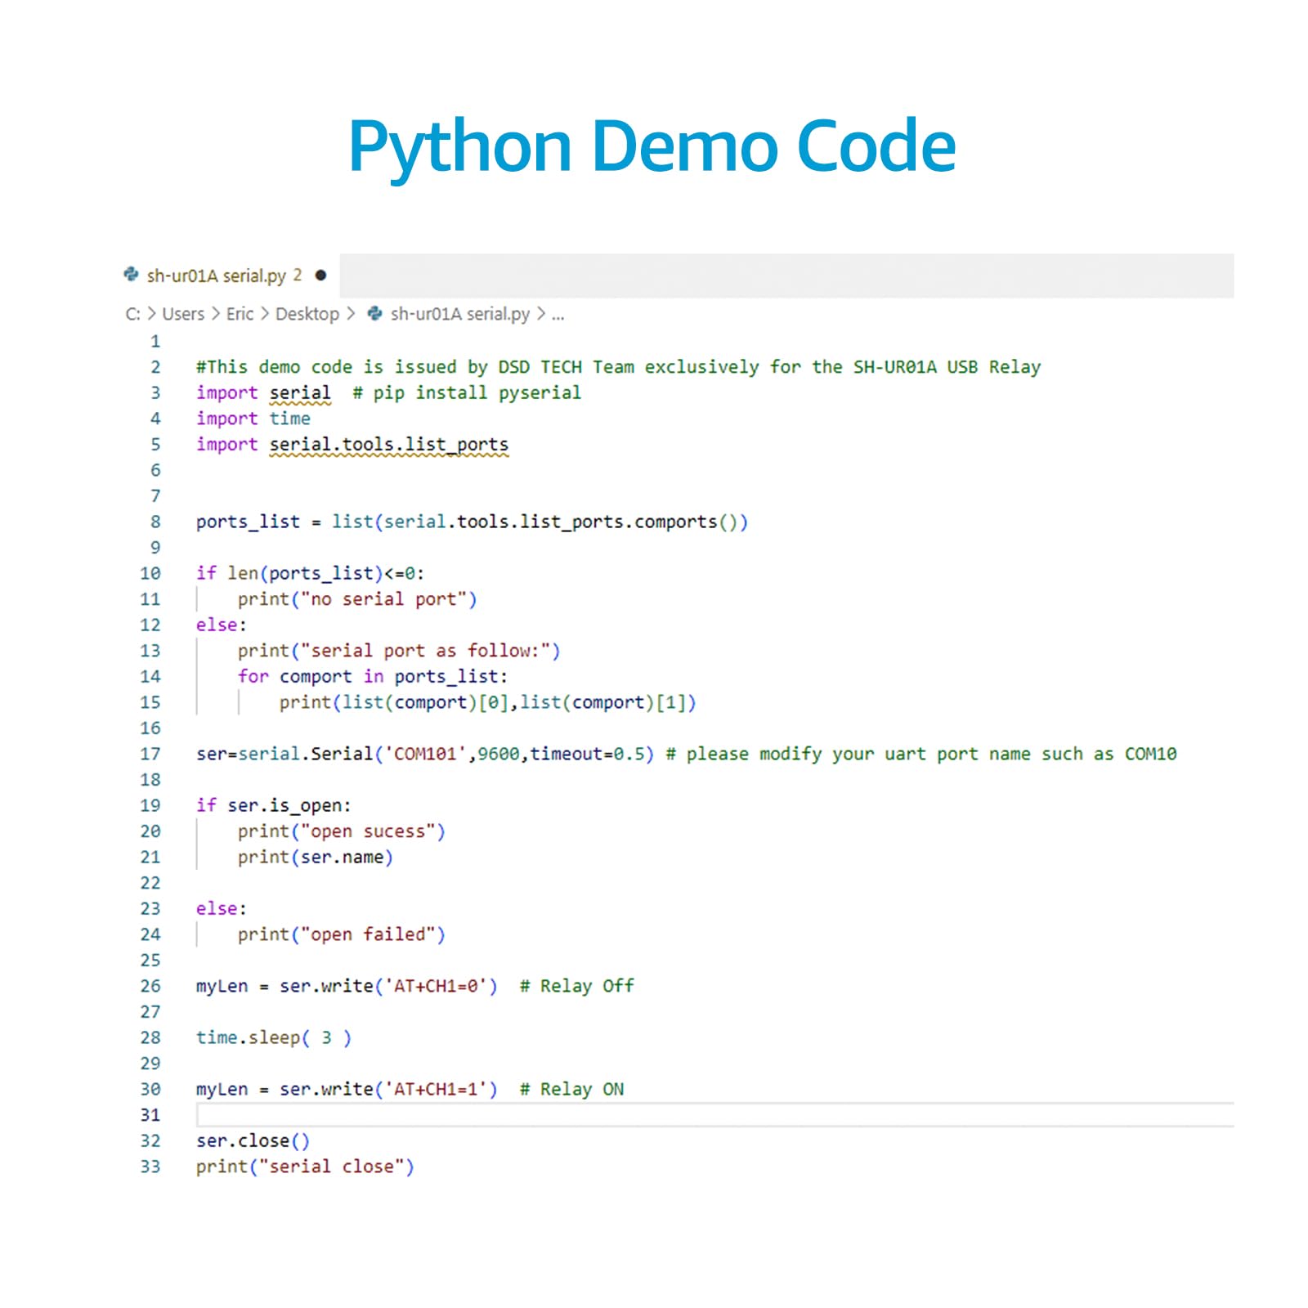This screenshot has width=1308, height=1308.
Task: Click the underlined serial.tools.list_ports import
Action: 388,445
